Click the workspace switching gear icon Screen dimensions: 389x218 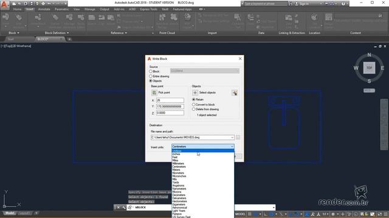tap(333, 214)
